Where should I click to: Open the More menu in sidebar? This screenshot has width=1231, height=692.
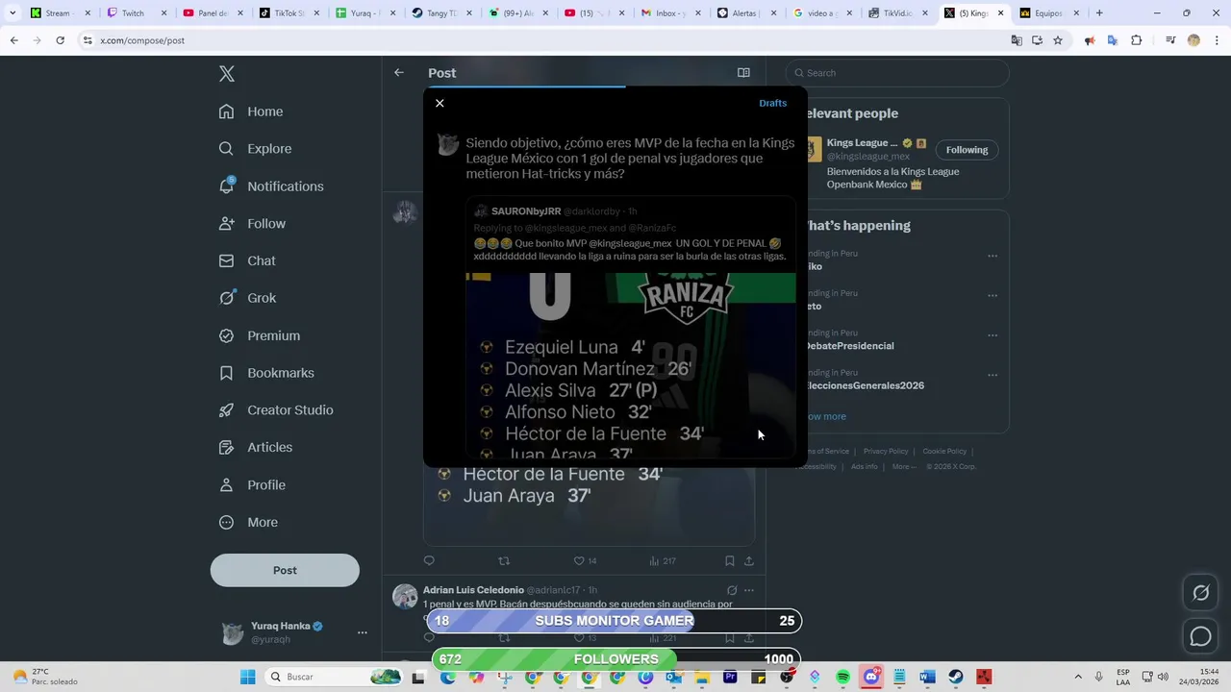click(x=248, y=523)
